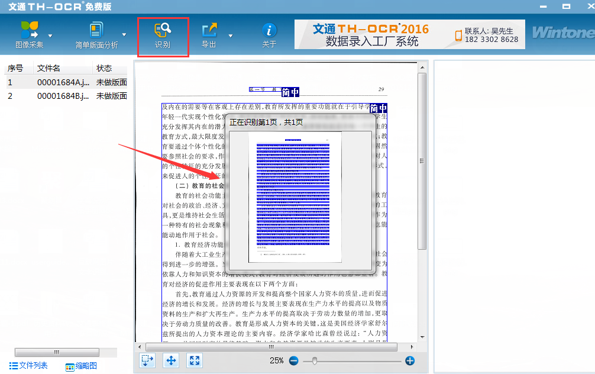Switch to the 文件列表 tab
Image resolution: width=595 pixels, height=374 pixels.
28,366
